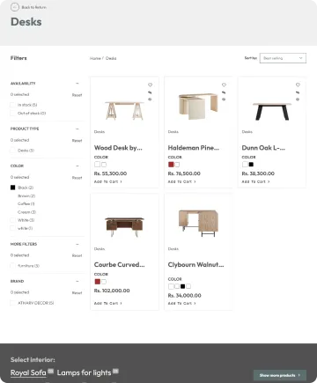Open the Dunn Oak L- product title
Screen dimensions: 317x383
[263, 148]
